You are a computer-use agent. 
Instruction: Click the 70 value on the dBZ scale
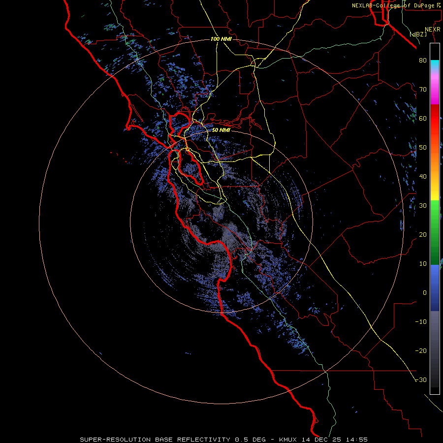(x=423, y=89)
